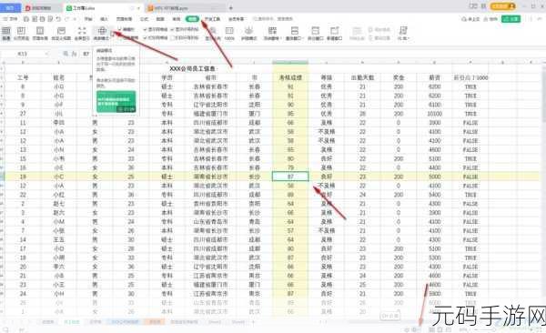This screenshot has width=546, height=333.
Task: Select the View (视图) ribbon tab
Action: pyautogui.click(x=192, y=19)
